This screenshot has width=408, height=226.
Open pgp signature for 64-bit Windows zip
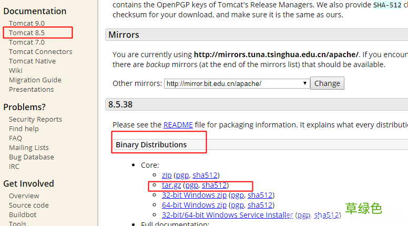coord(237,205)
